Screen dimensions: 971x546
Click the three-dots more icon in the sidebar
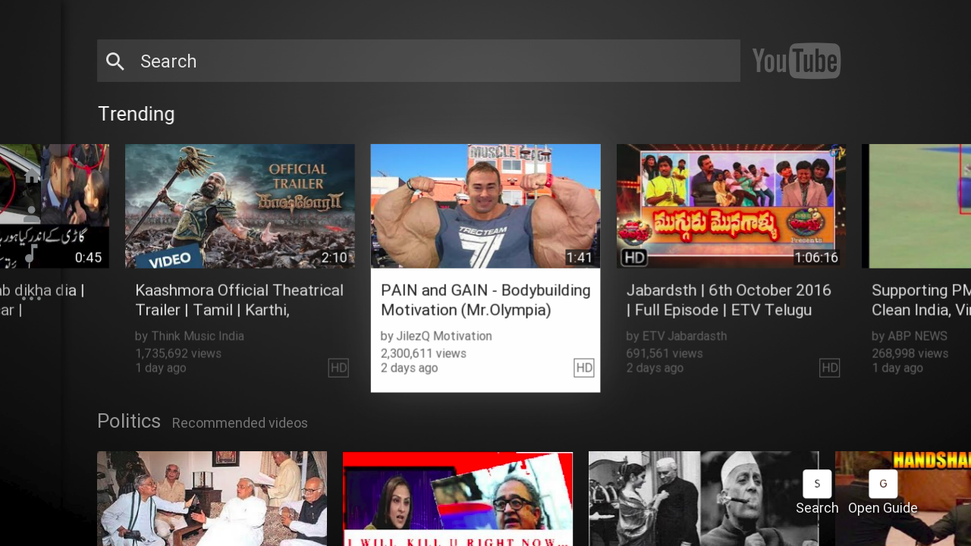(x=31, y=298)
